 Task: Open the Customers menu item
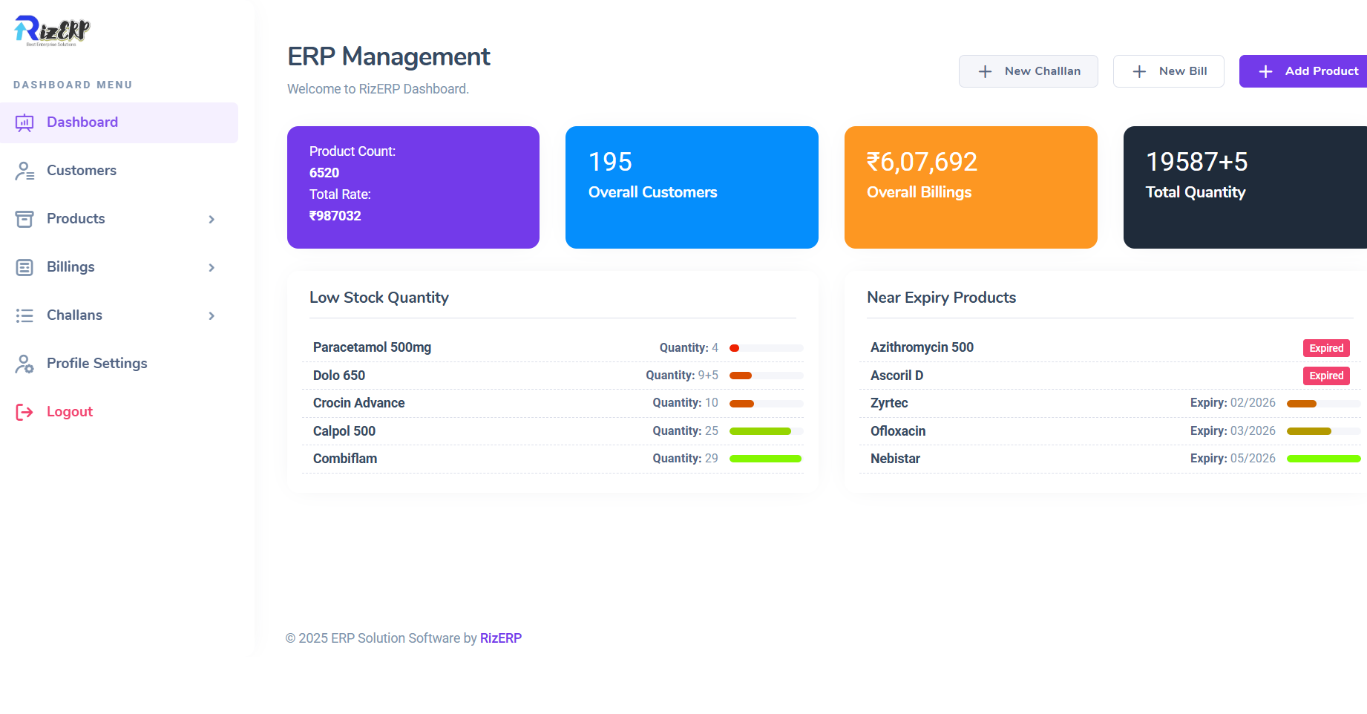click(82, 171)
